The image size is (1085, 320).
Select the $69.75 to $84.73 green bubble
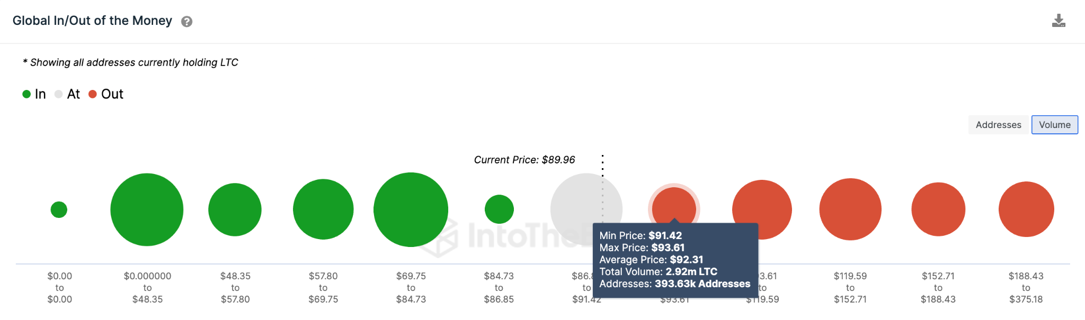[411, 209]
